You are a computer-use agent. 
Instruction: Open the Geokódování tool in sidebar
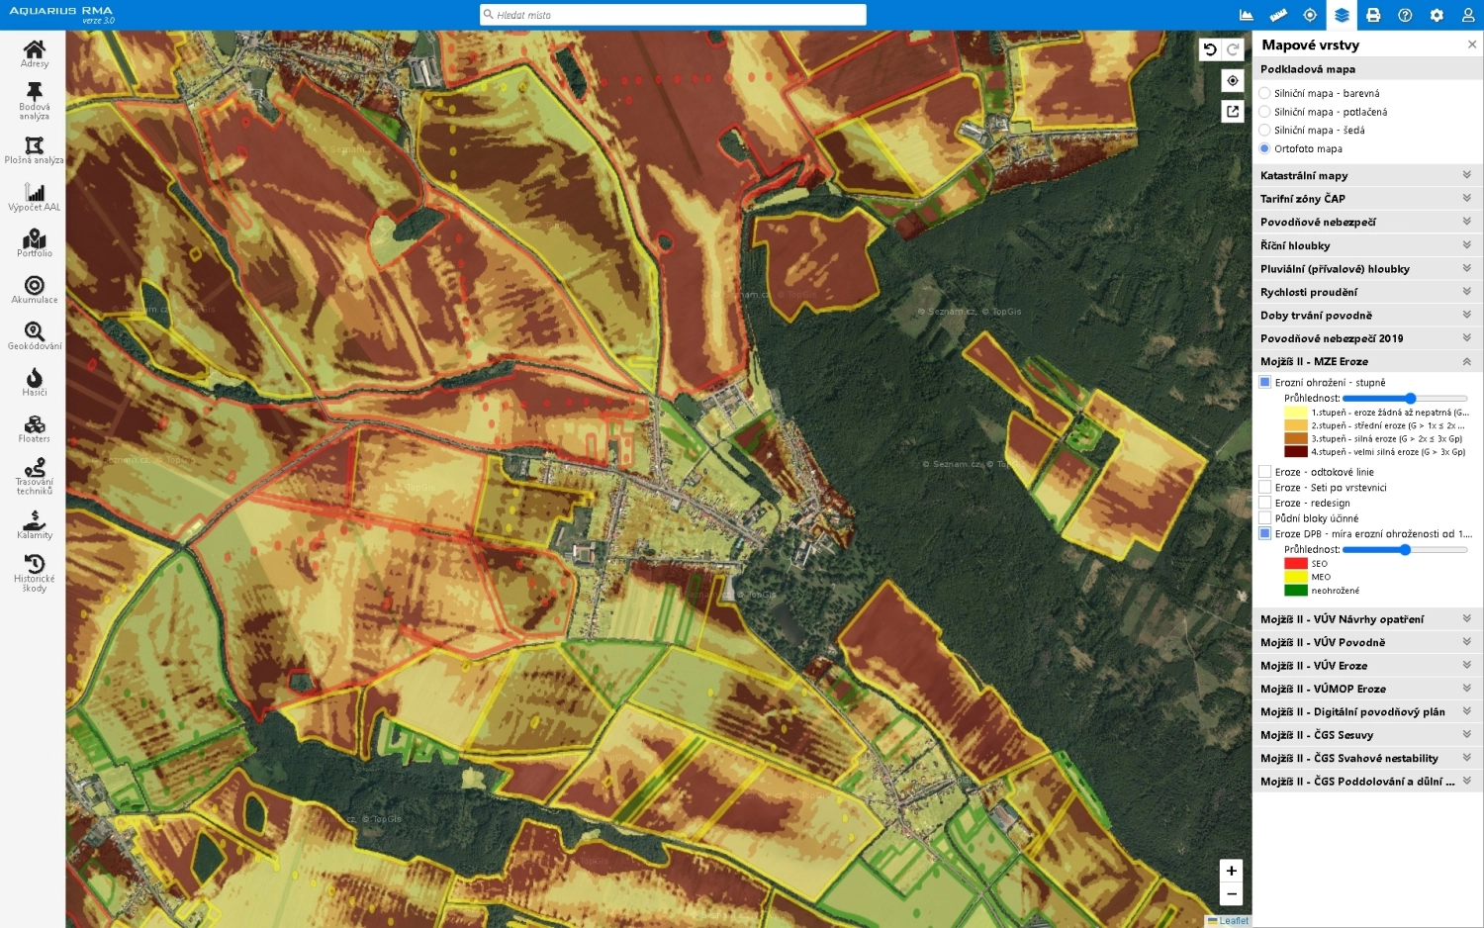(x=35, y=336)
